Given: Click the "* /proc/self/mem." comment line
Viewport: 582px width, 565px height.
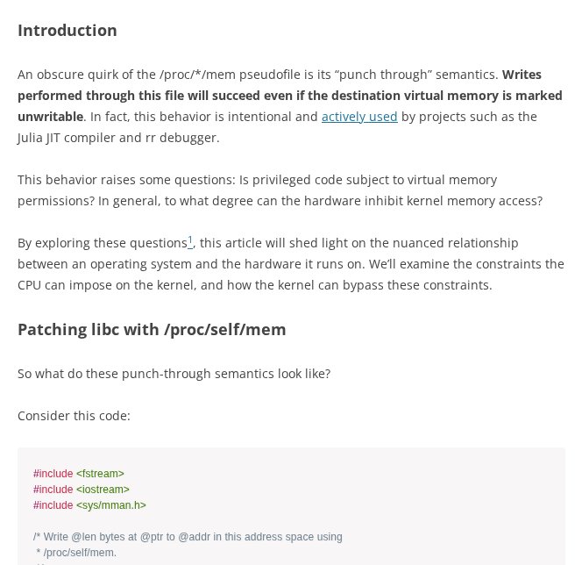Looking at the screenshot, I should tap(75, 553).
